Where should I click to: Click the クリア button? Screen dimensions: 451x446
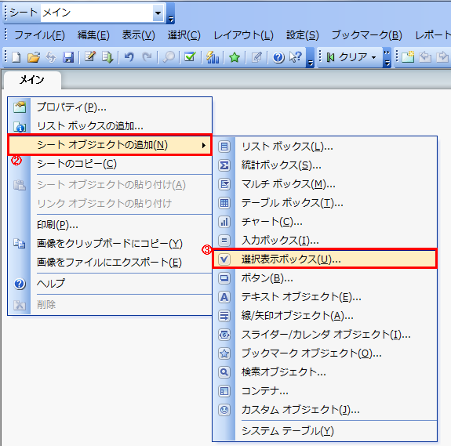(347, 57)
